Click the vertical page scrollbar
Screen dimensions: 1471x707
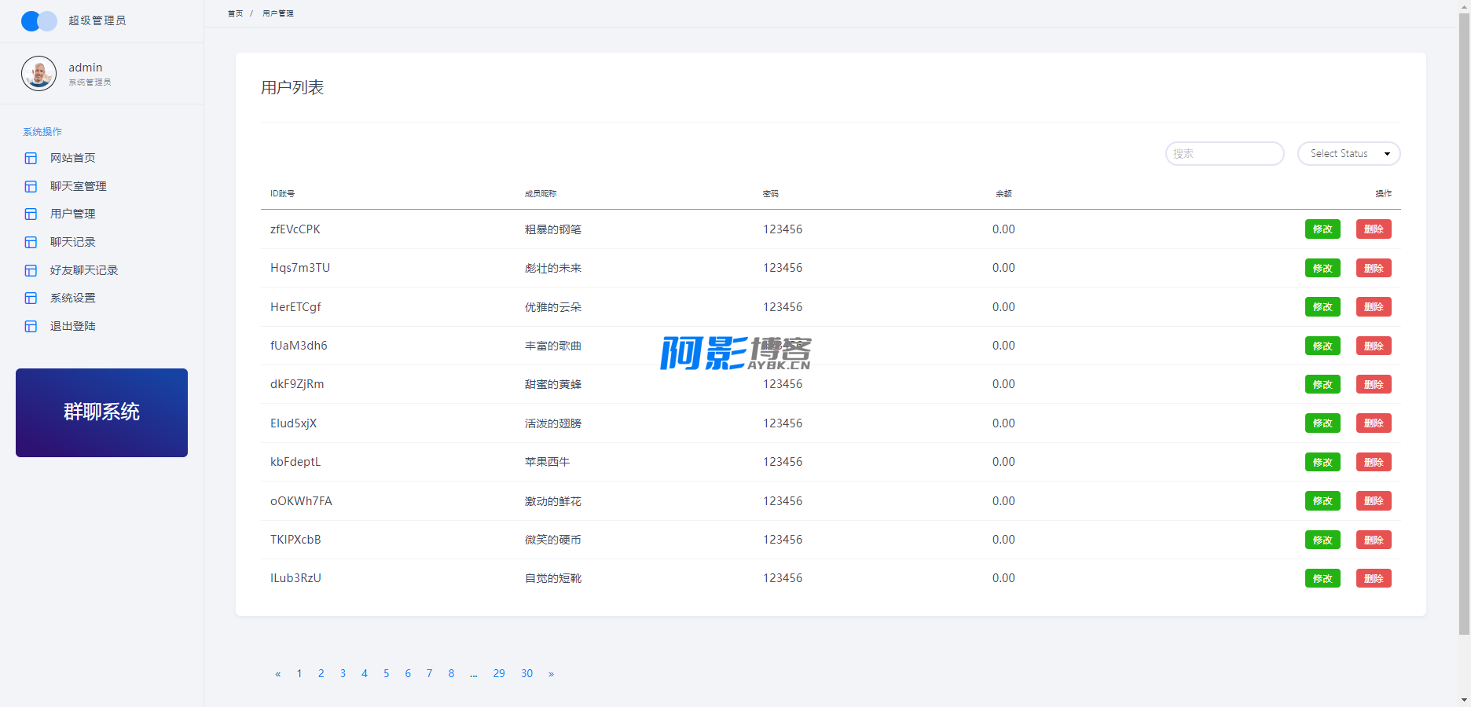click(1464, 324)
